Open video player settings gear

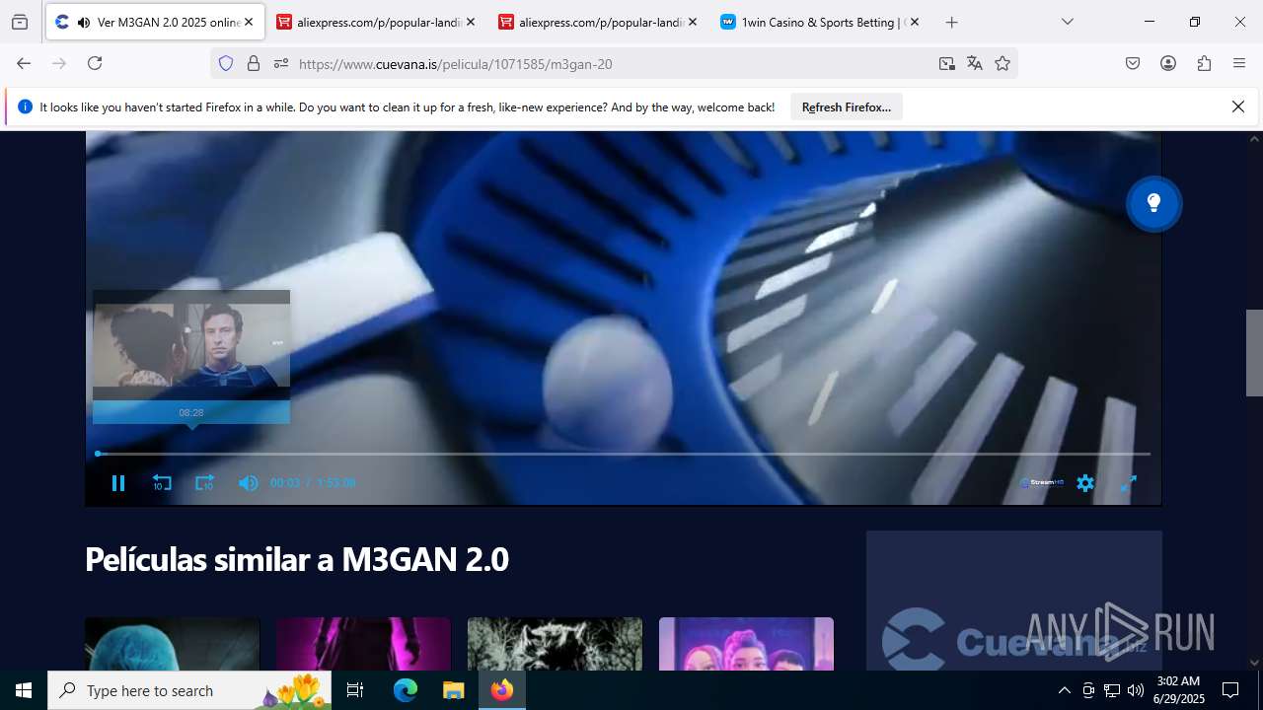pos(1085,483)
